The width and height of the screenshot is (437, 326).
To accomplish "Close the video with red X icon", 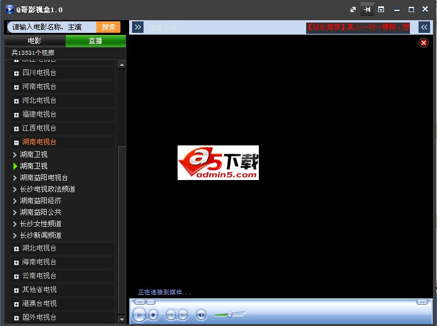I will (424, 43).
